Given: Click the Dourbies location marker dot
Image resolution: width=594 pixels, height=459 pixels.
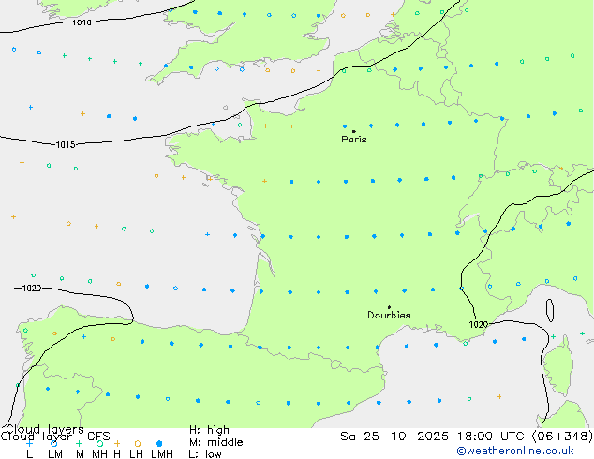Looking at the screenshot, I should click(389, 307).
